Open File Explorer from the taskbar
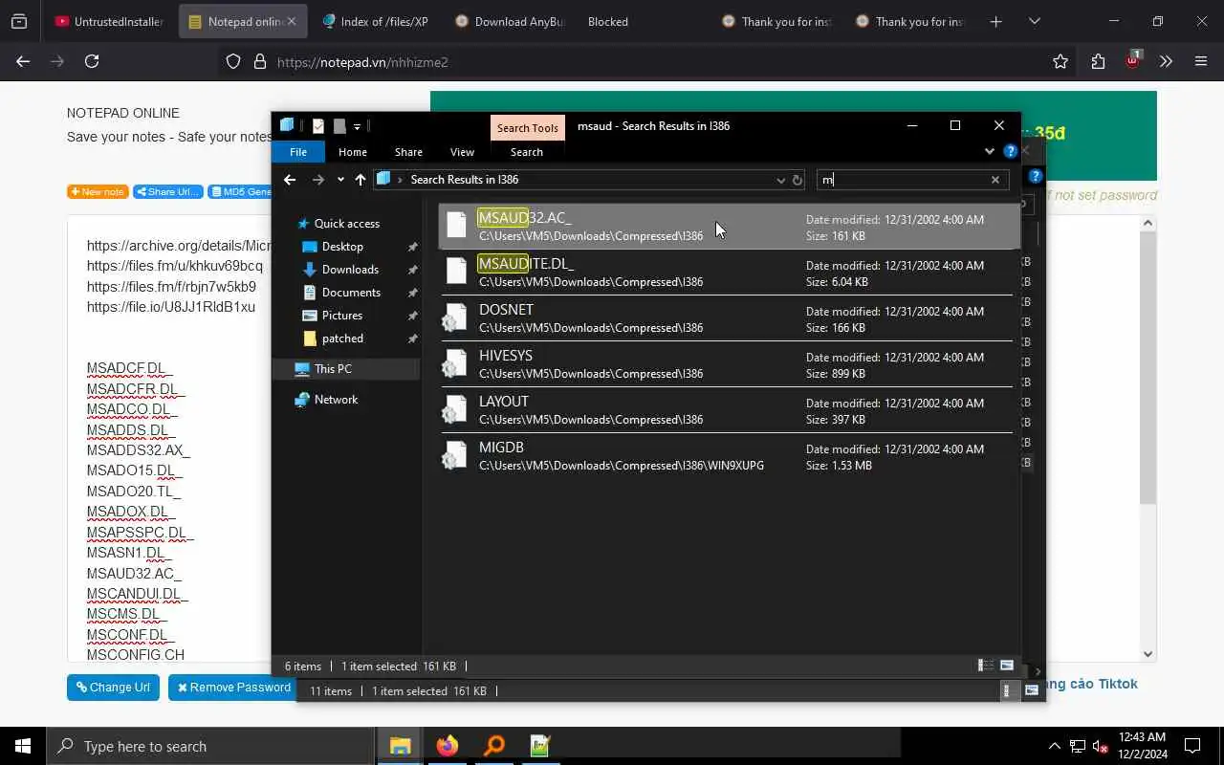1224x765 pixels. 400,746
